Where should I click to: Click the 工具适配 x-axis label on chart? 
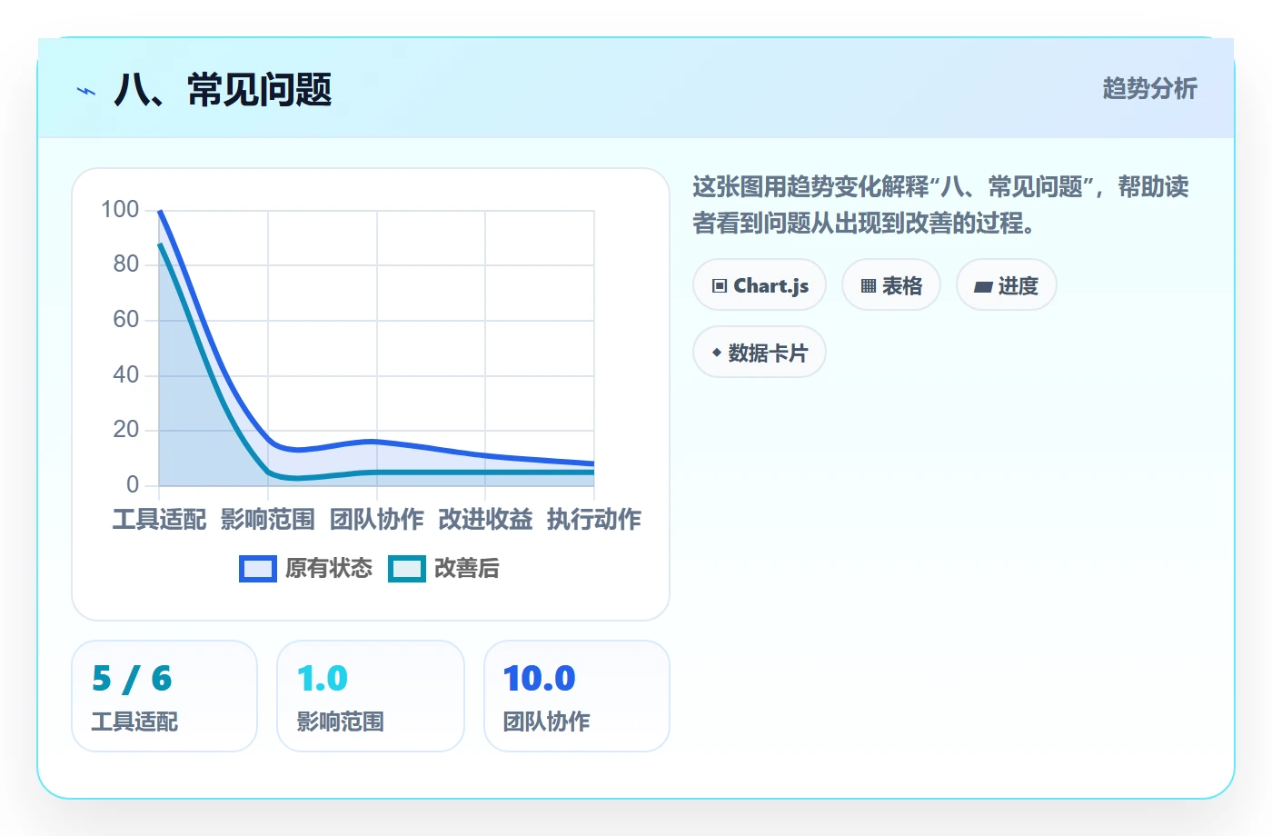pos(160,519)
